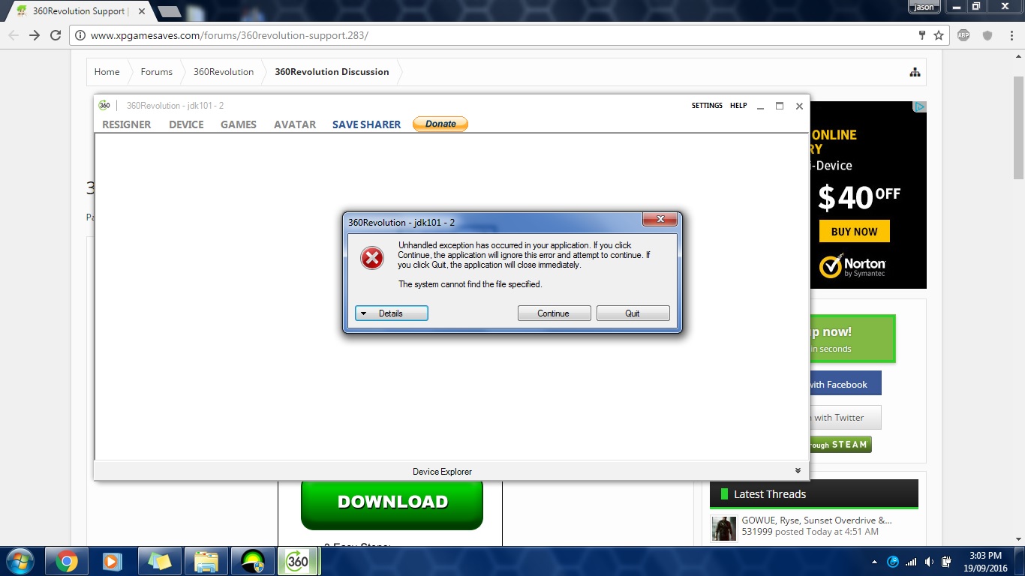Open the HELP menu in 360Revolution
The image size is (1025, 576).
[738, 106]
